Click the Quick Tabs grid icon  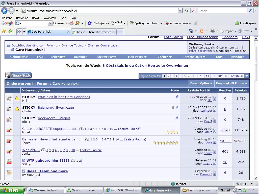19,32
